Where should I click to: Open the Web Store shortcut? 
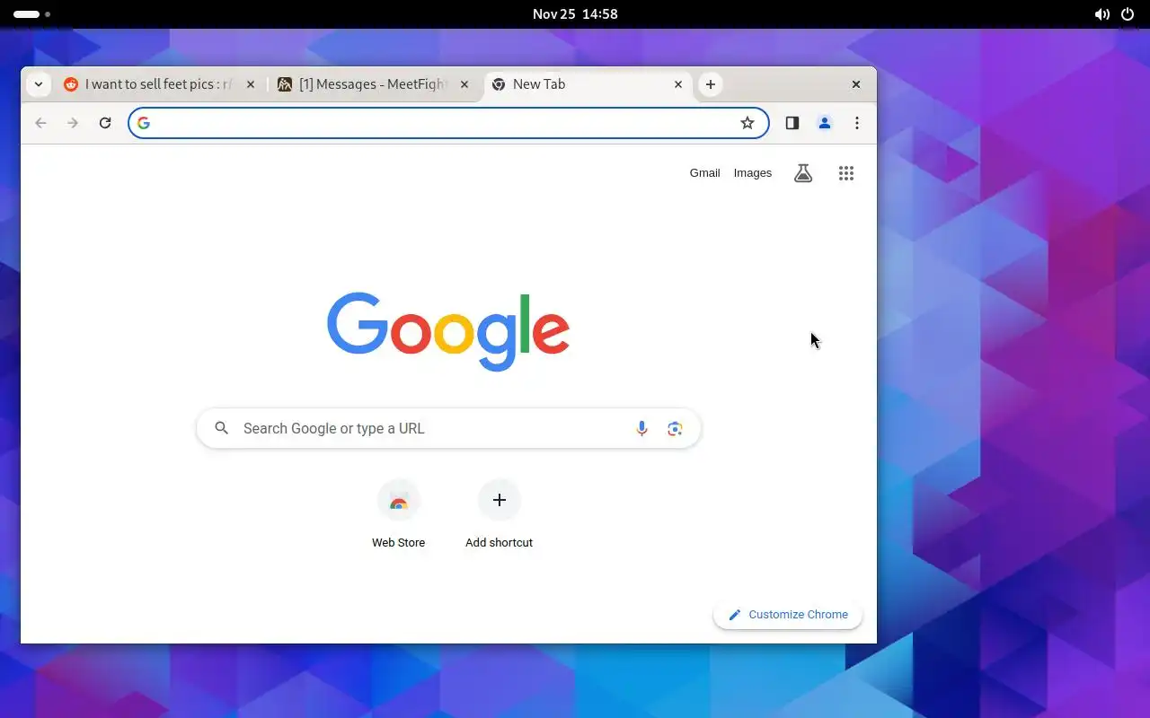point(399,514)
